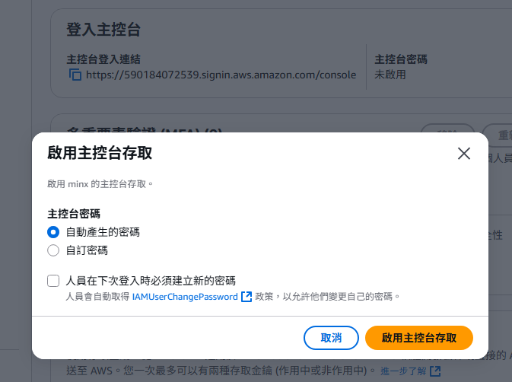Open the 進一步了解 link in background page
Image resolution: width=512 pixels, height=382 pixels.
[x=403, y=371]
